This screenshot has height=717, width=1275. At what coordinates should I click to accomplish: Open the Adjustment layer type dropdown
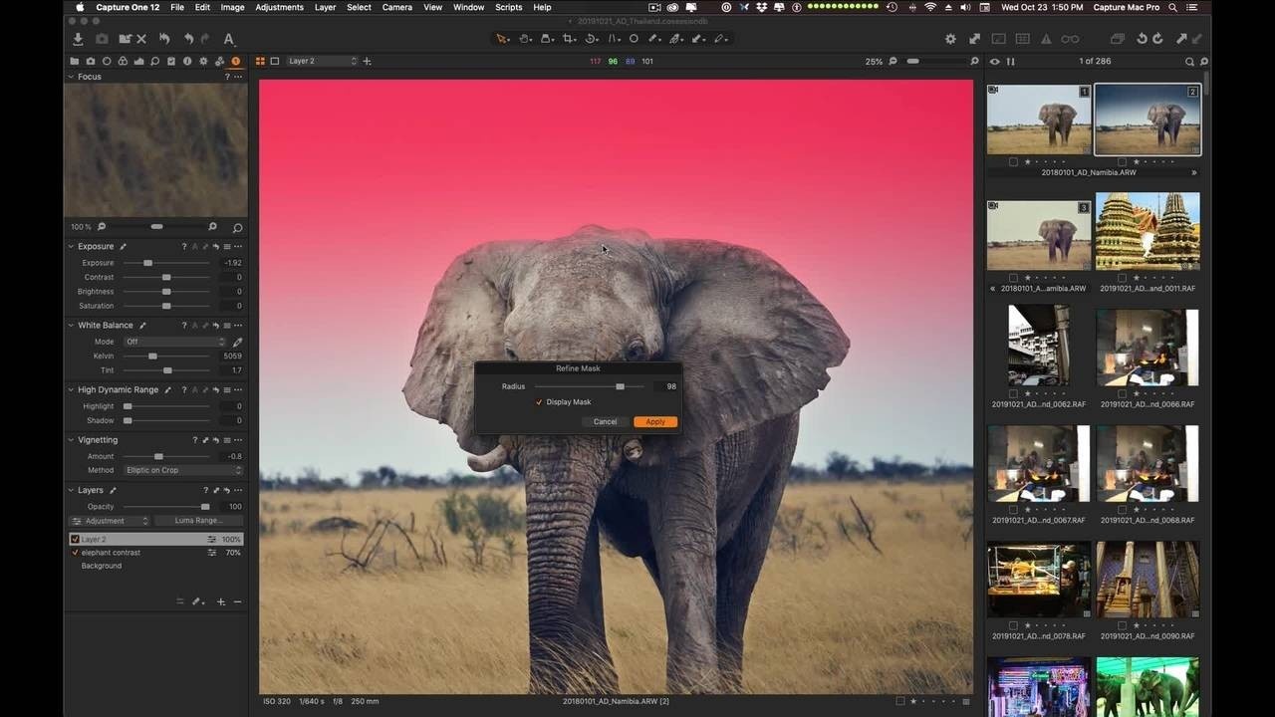point(110,521)
